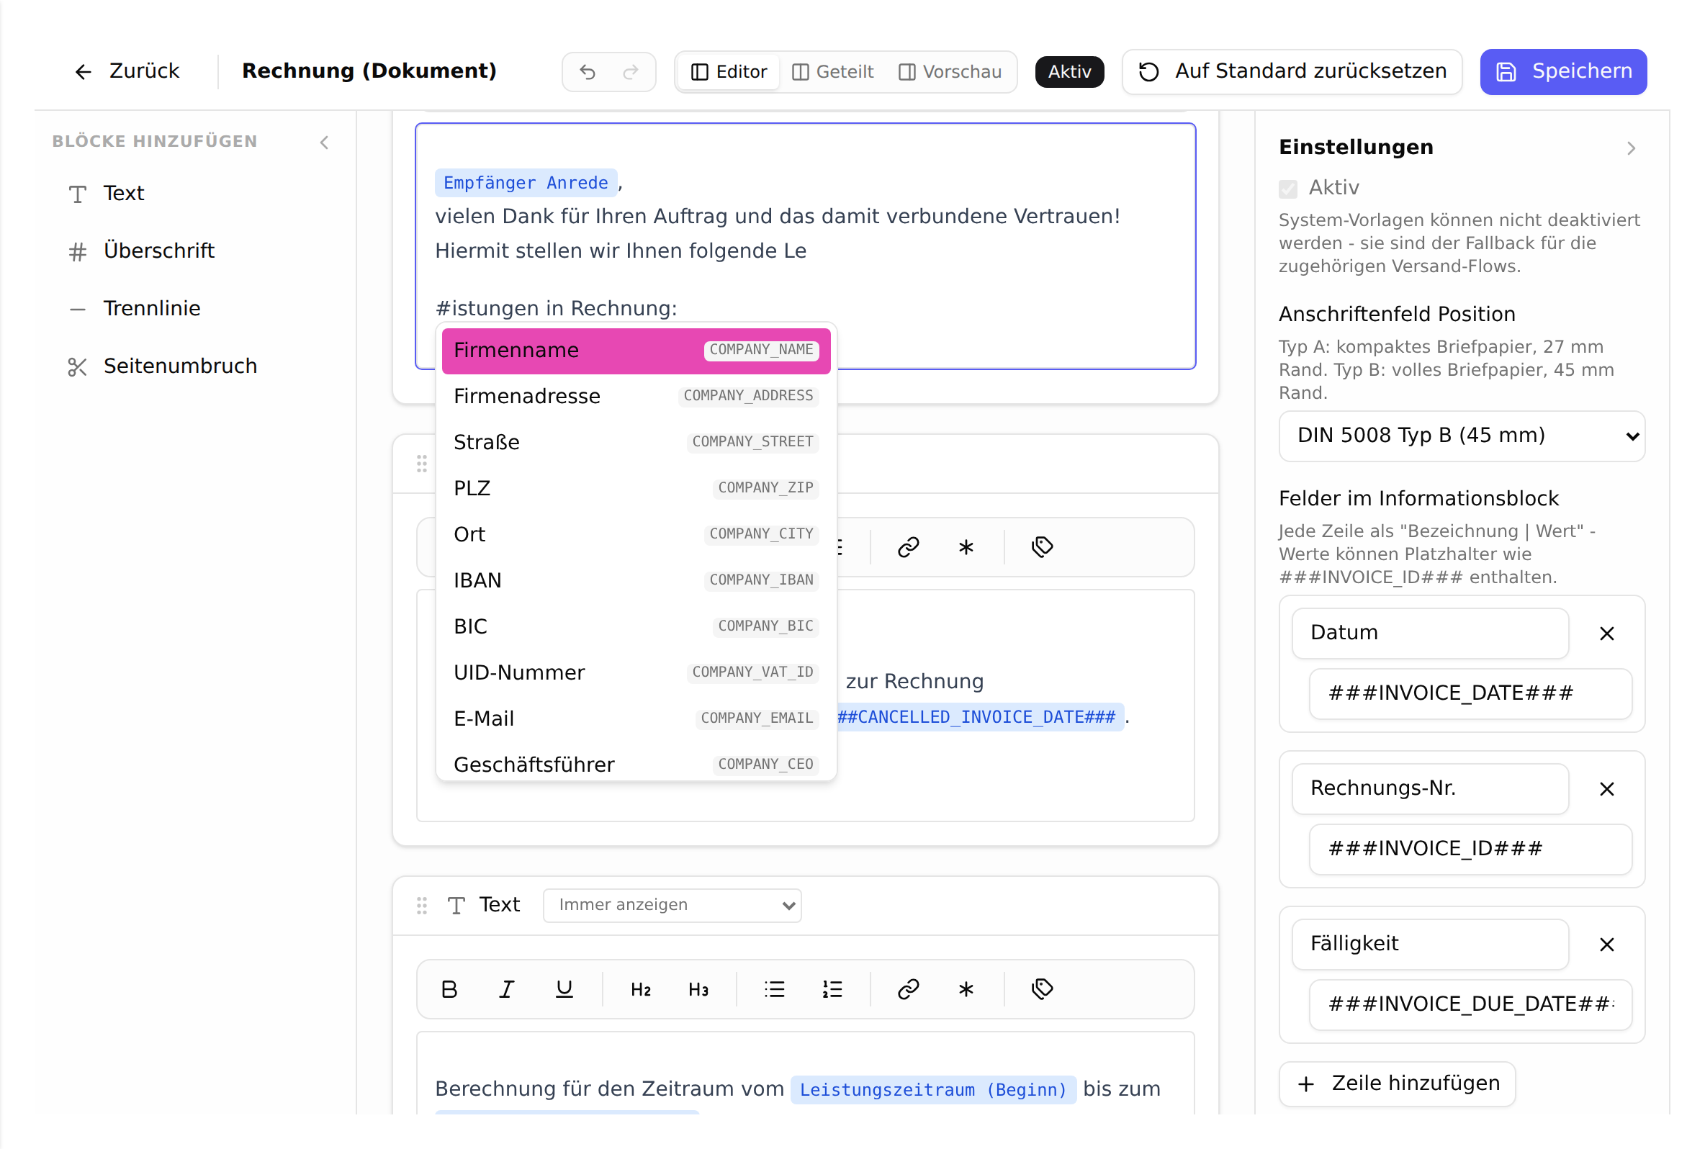The width and height of the screenshot is (1705, 1149).
Task: Switch to the Vorschau view tab
Action: tap(950, 72)
